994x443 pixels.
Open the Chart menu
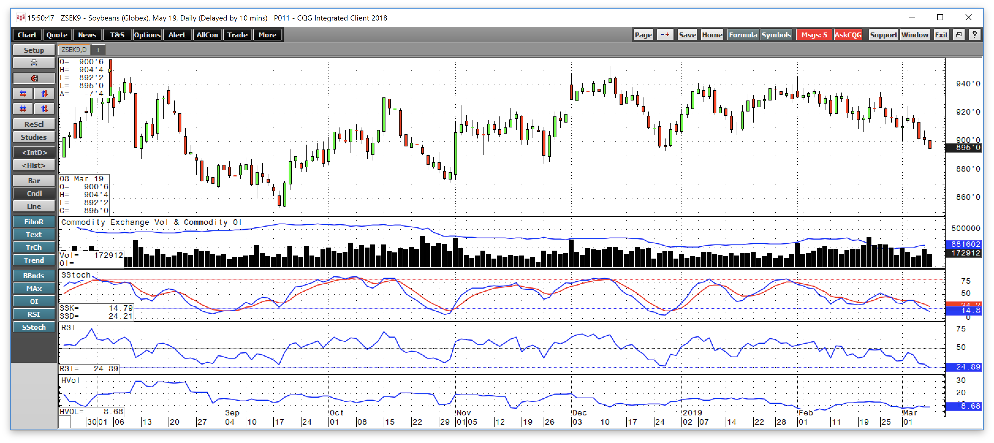[27, 34]
